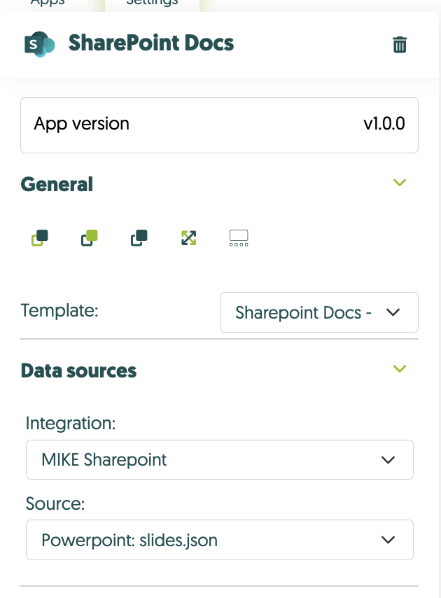Click the first overlap icon with green back square

tap(40, 238)
